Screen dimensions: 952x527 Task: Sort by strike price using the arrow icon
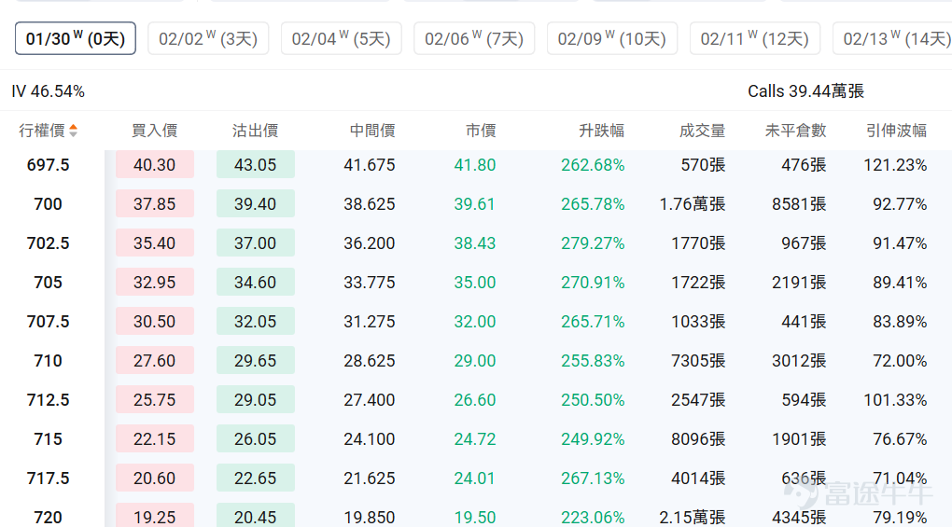(x=74, y=131)
